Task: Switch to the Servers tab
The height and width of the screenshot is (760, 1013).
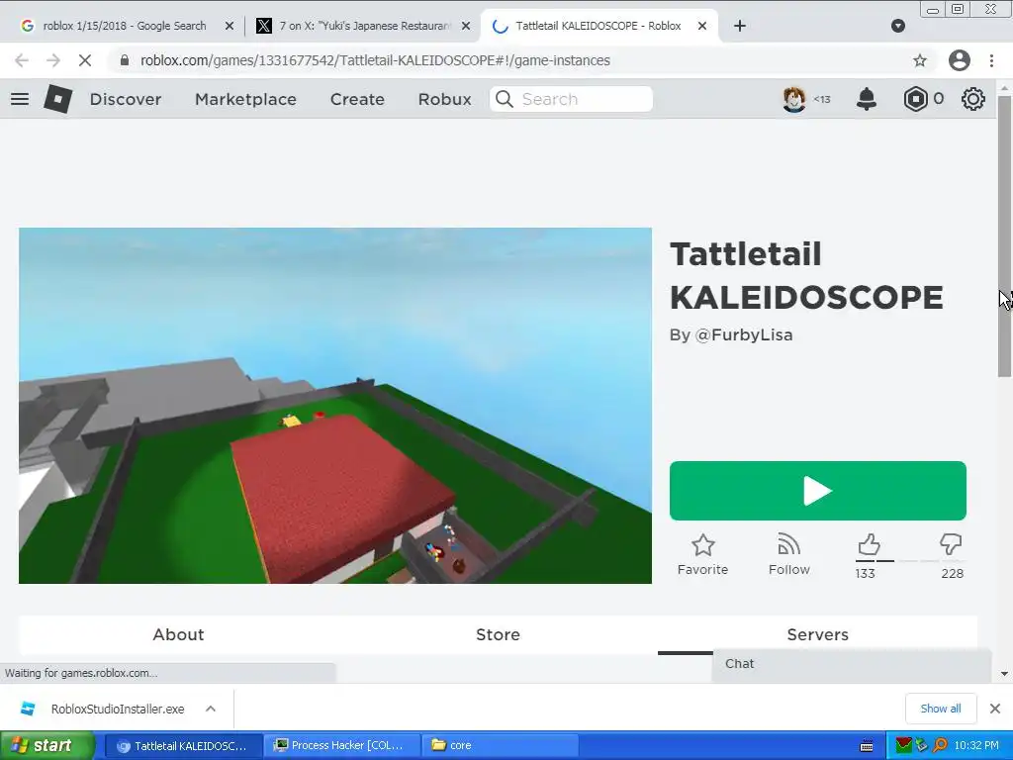Action: (818, 634)
